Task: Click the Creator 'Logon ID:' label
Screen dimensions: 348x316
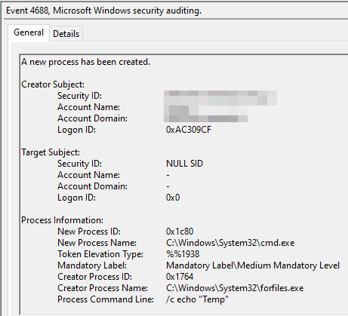Action: (x=76, y=130)
